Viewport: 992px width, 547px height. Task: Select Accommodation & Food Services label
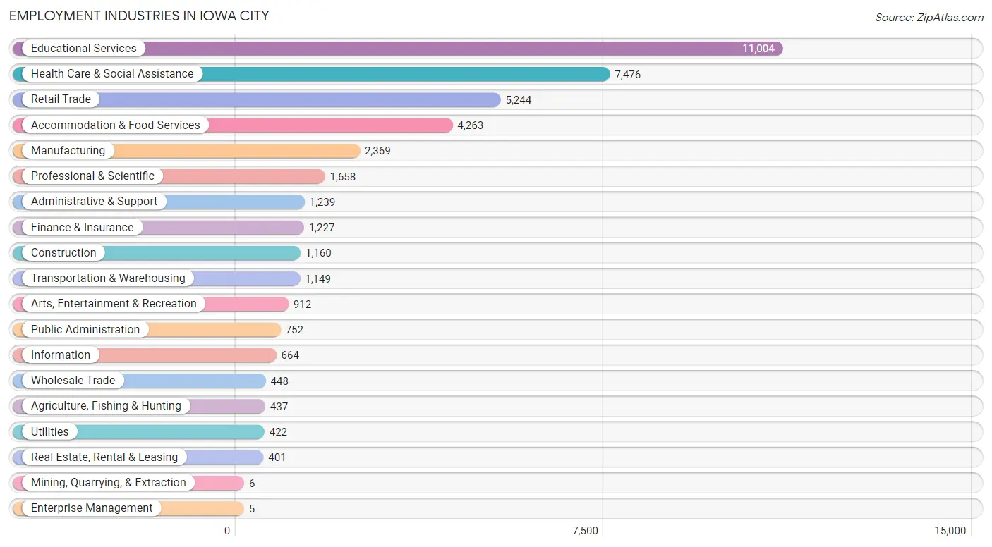tap(116, 125)
